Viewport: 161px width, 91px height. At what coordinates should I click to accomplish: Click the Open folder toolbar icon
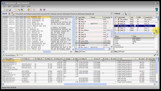coord(7,10)
